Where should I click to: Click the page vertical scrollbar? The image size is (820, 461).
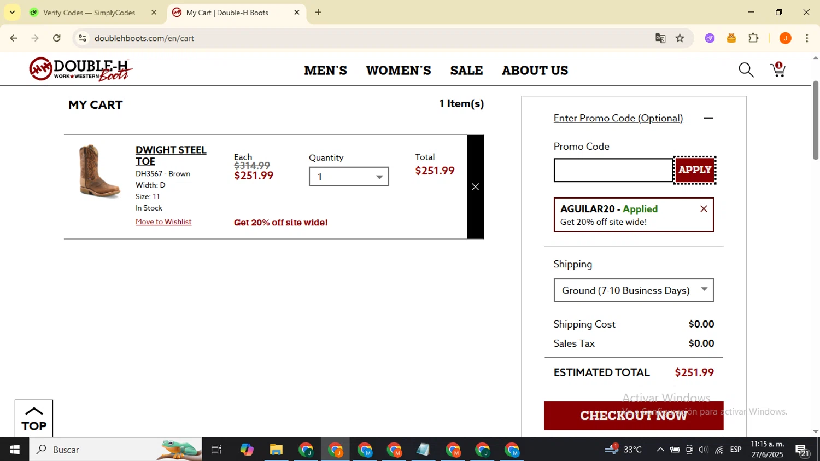tap(815, 120)
